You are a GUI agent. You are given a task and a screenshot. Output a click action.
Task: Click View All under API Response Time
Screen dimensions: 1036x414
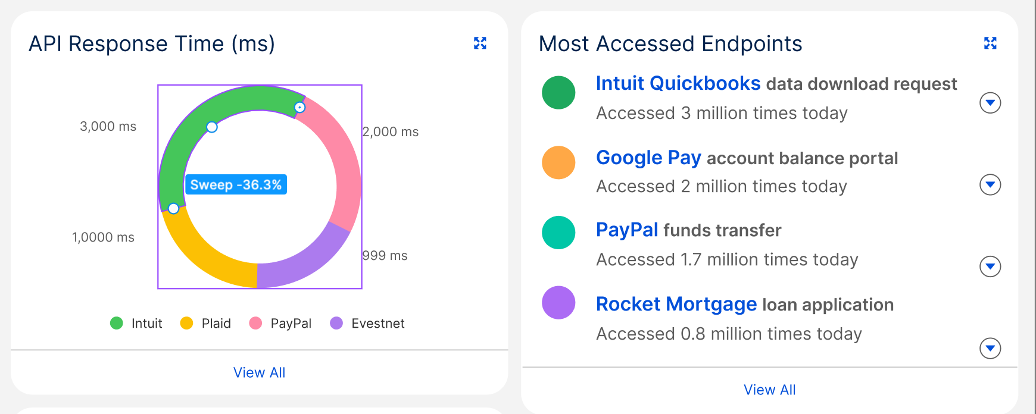tap(259, 372)
